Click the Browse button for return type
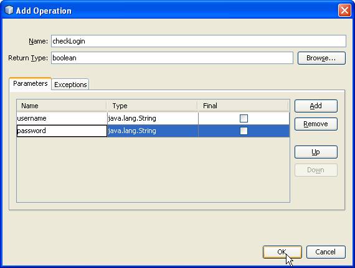The image size is (355, 268). pyautogui.click(x=321, y=58)
